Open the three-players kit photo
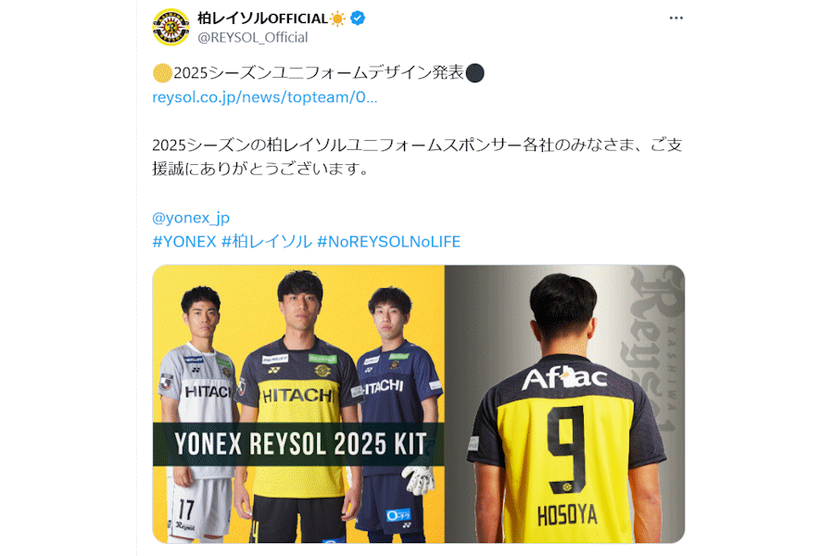The width and height of the screenshot is (834, 556). pyautogui.click(x=298, y=404)
